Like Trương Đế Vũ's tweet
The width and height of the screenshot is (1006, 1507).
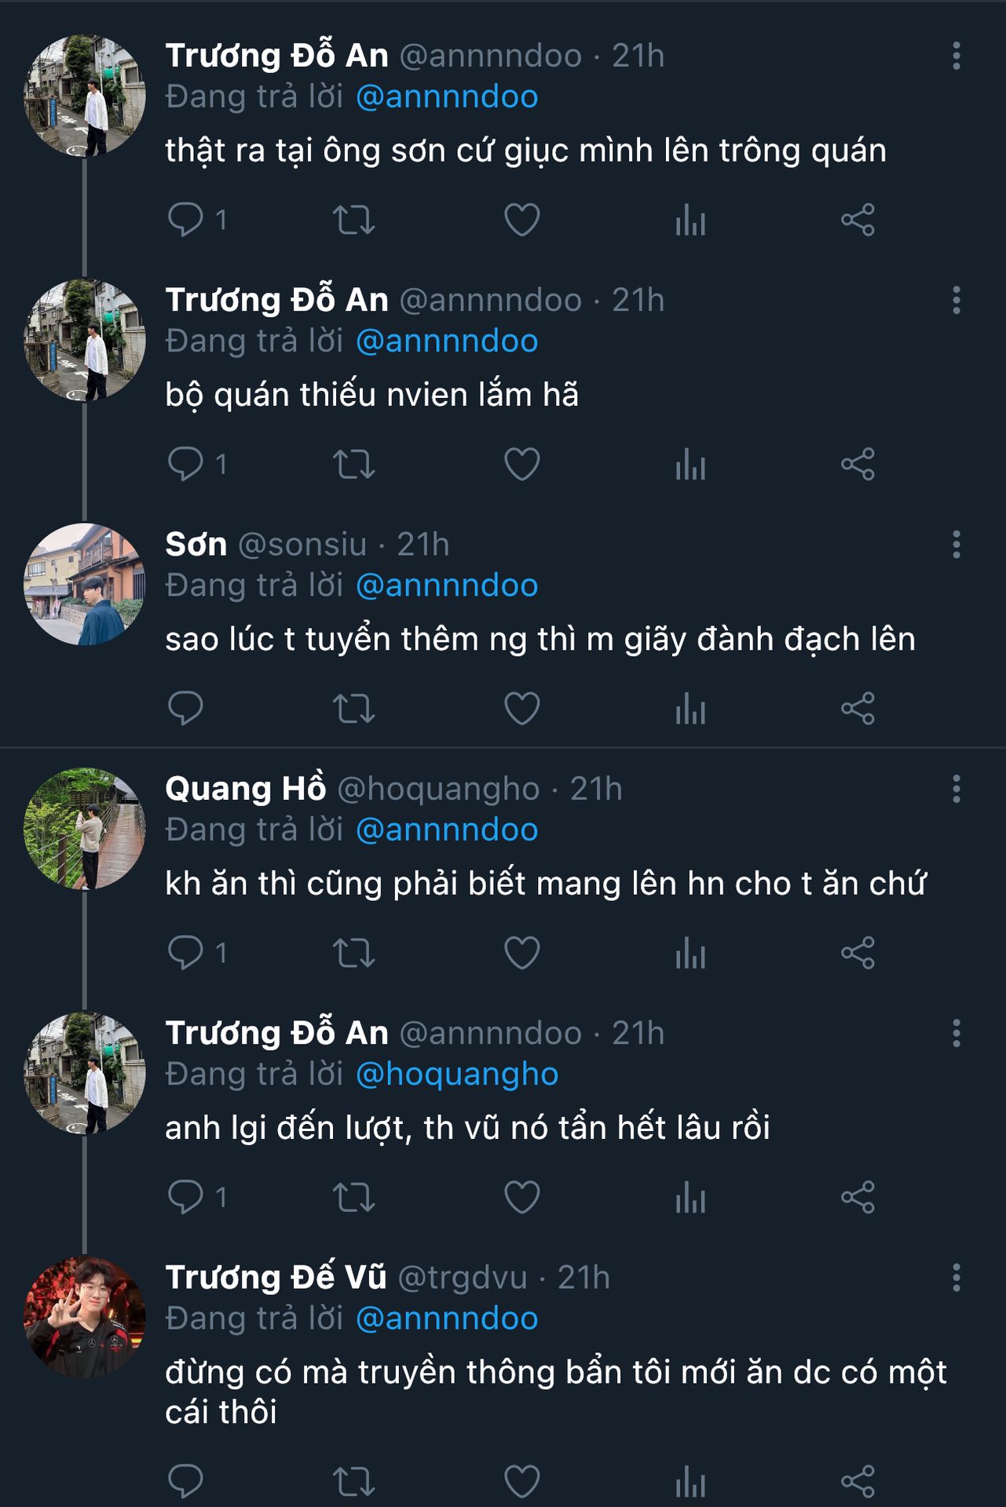(x=521, y=1481)
